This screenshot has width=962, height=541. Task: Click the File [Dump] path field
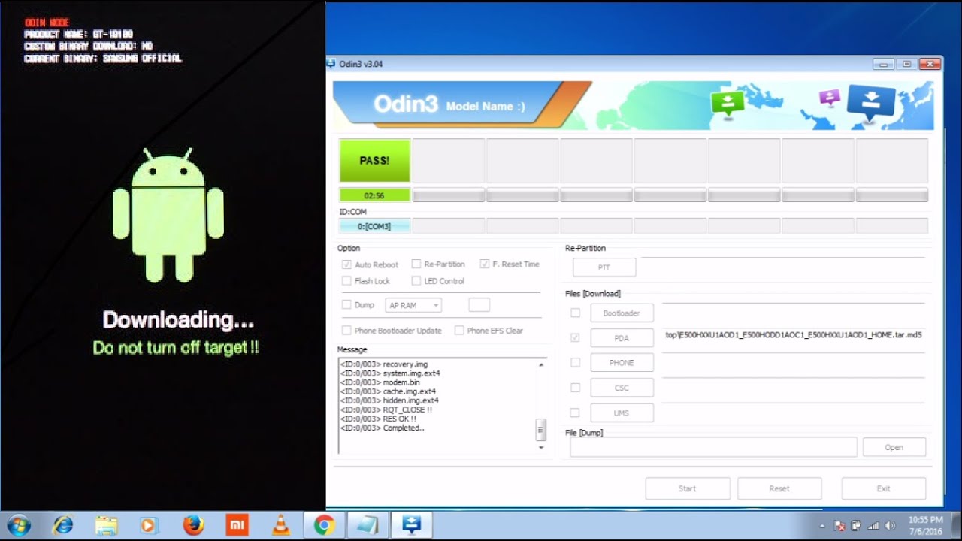coord(713,447)
